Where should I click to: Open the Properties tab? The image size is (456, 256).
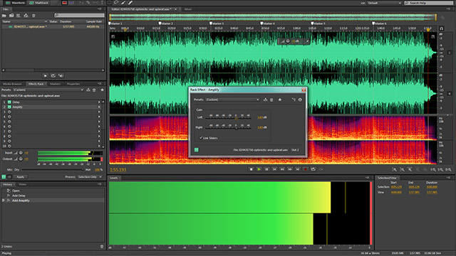pos(73,84)
